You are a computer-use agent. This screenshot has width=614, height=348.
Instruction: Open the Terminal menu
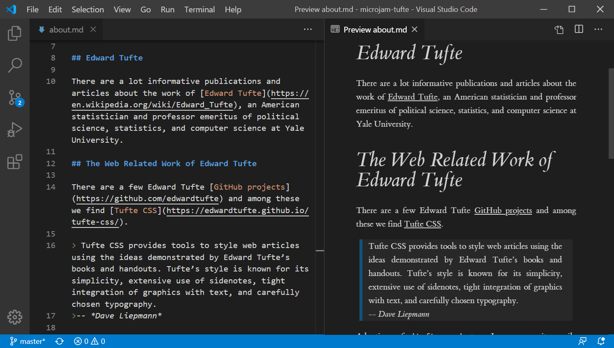click(x=199, y=9)
